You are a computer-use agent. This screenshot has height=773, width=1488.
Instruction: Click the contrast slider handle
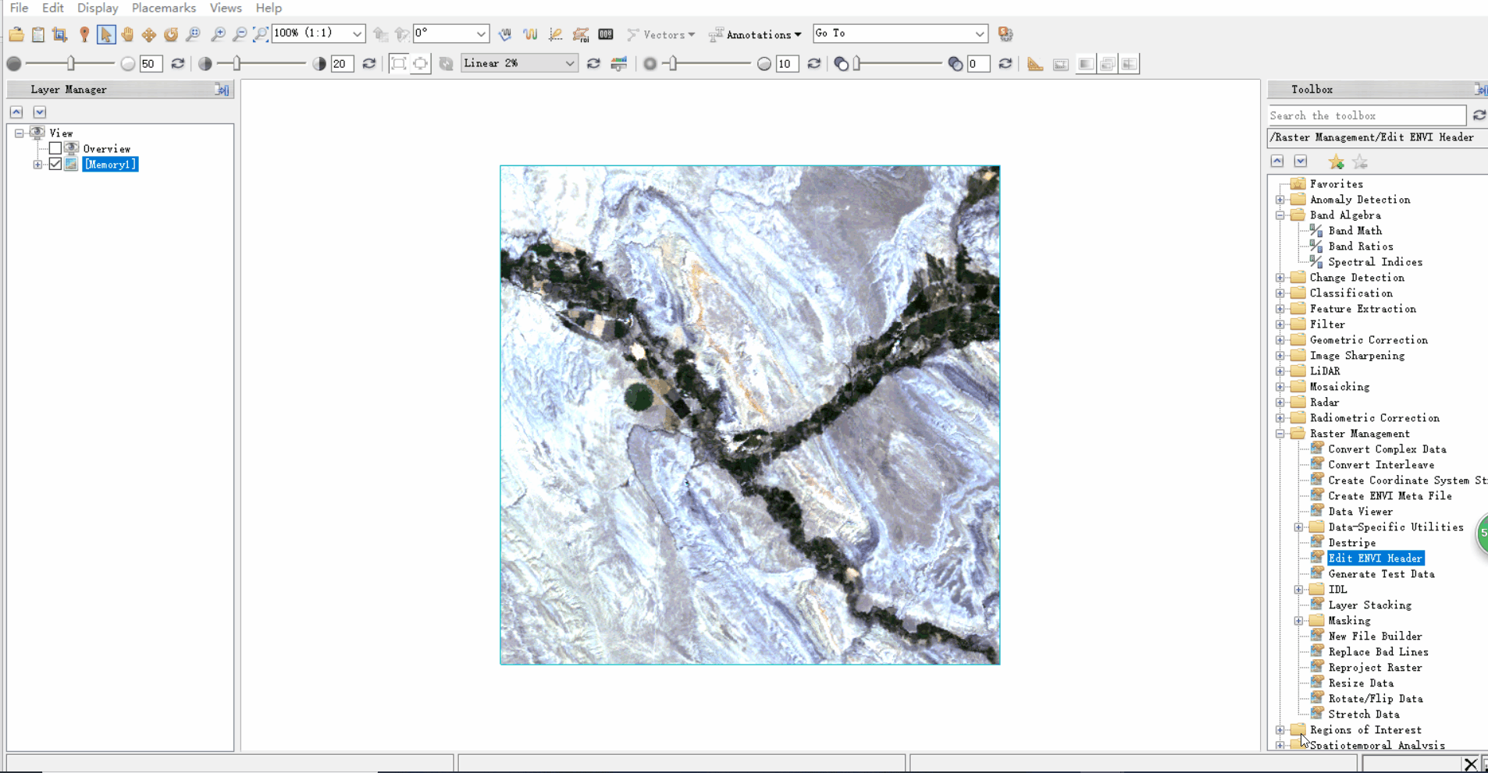point(237,63)
